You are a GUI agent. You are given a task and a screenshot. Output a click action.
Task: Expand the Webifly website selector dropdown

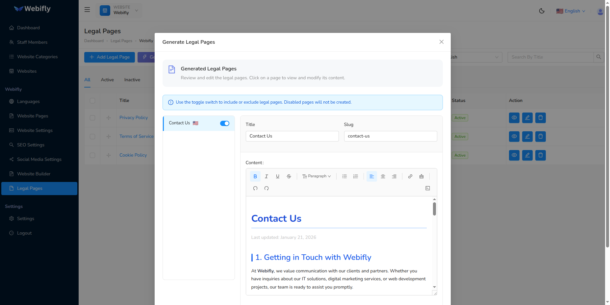pos(136,10)
